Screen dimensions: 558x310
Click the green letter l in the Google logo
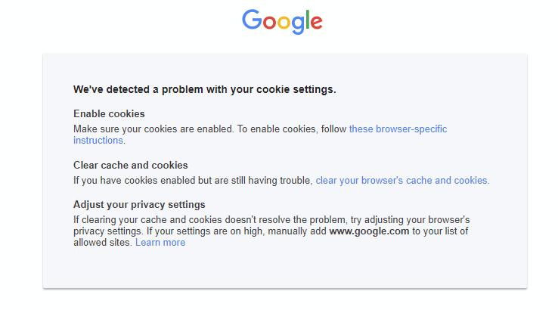click(305, 20)
